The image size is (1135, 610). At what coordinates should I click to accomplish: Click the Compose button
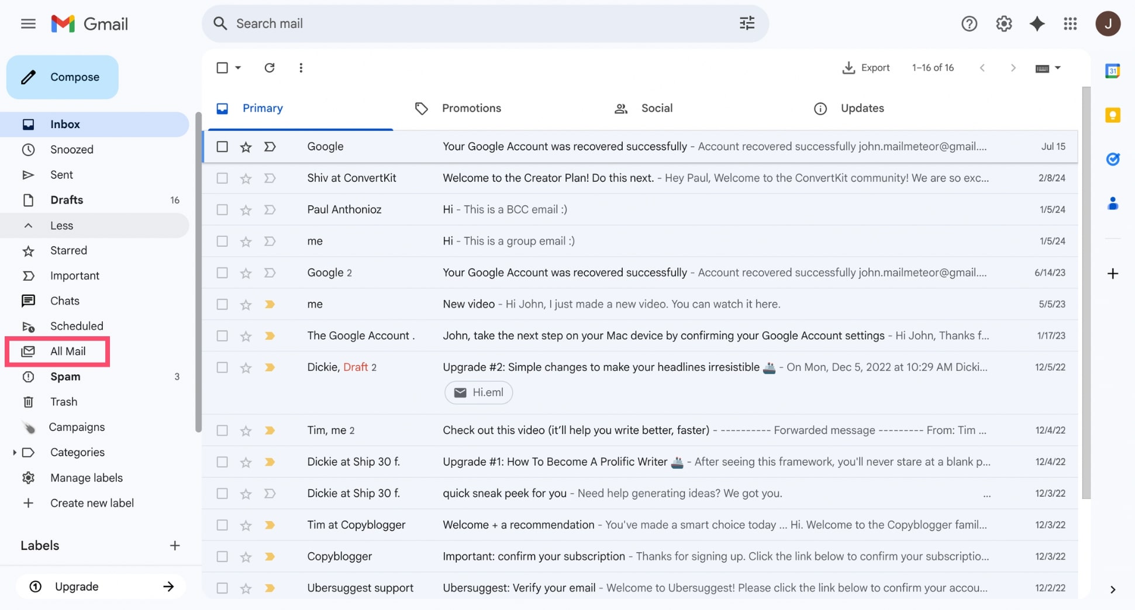point(63,77)
